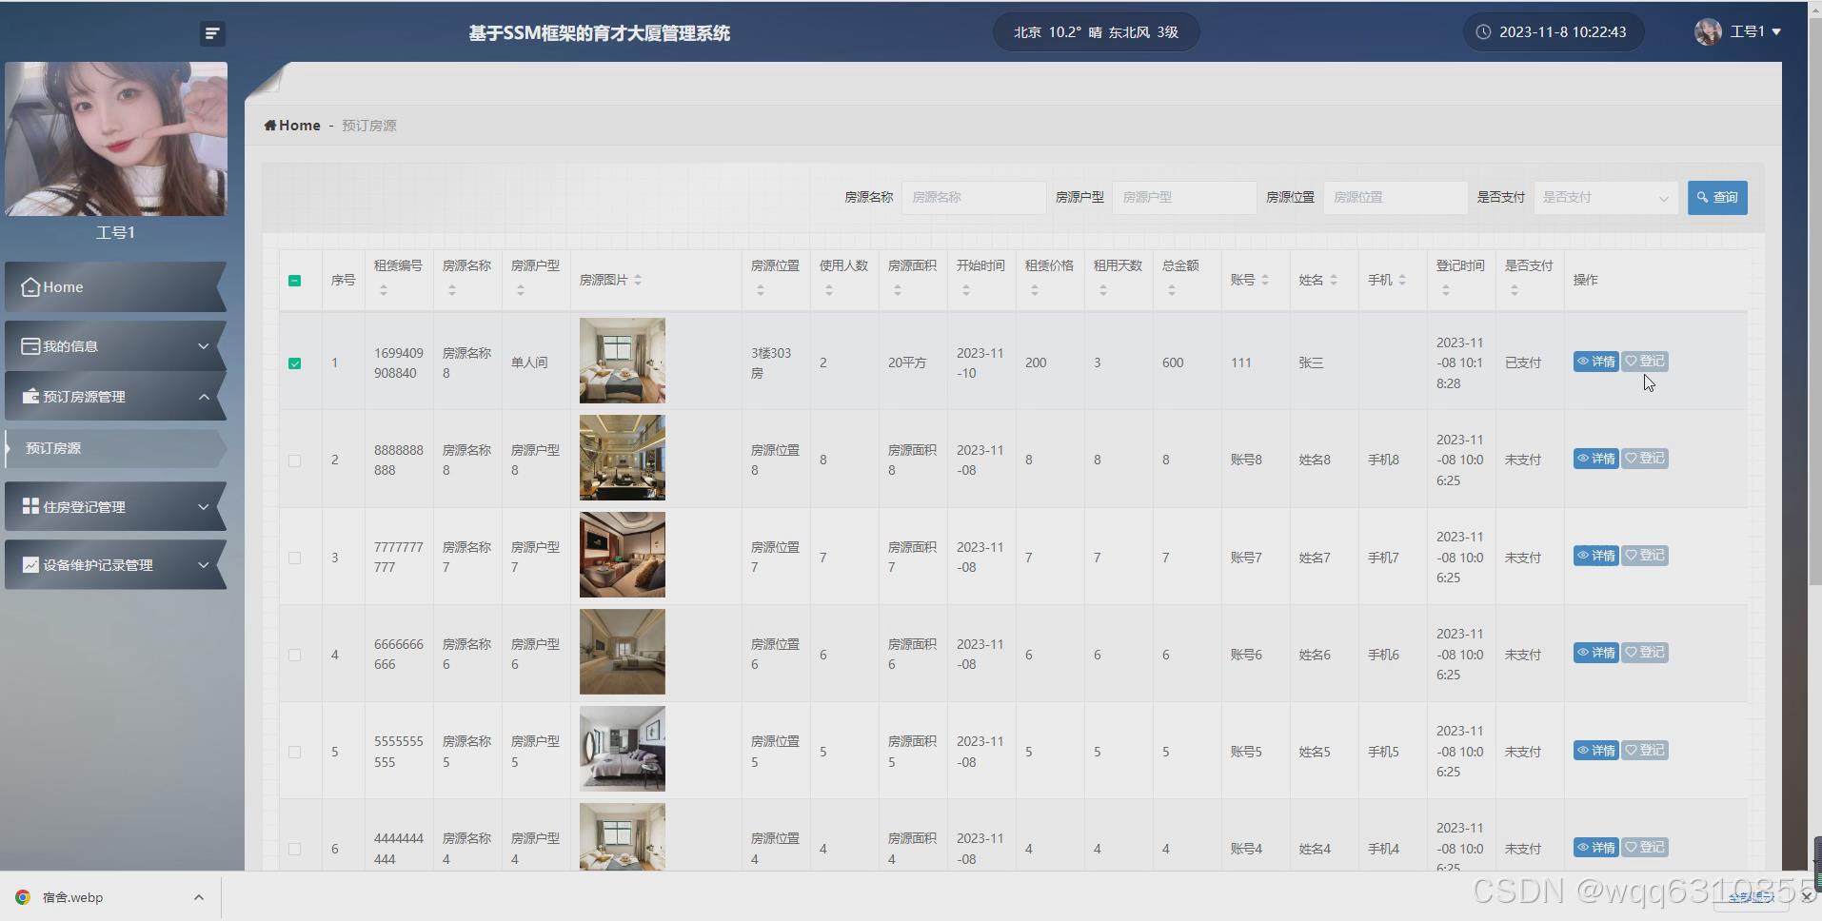
Task: Sort by 房源面积 column arrows
Action: pyautogui.click(x=898, y=290)
